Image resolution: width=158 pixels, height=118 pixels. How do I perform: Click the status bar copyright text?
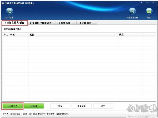point(36,114)
